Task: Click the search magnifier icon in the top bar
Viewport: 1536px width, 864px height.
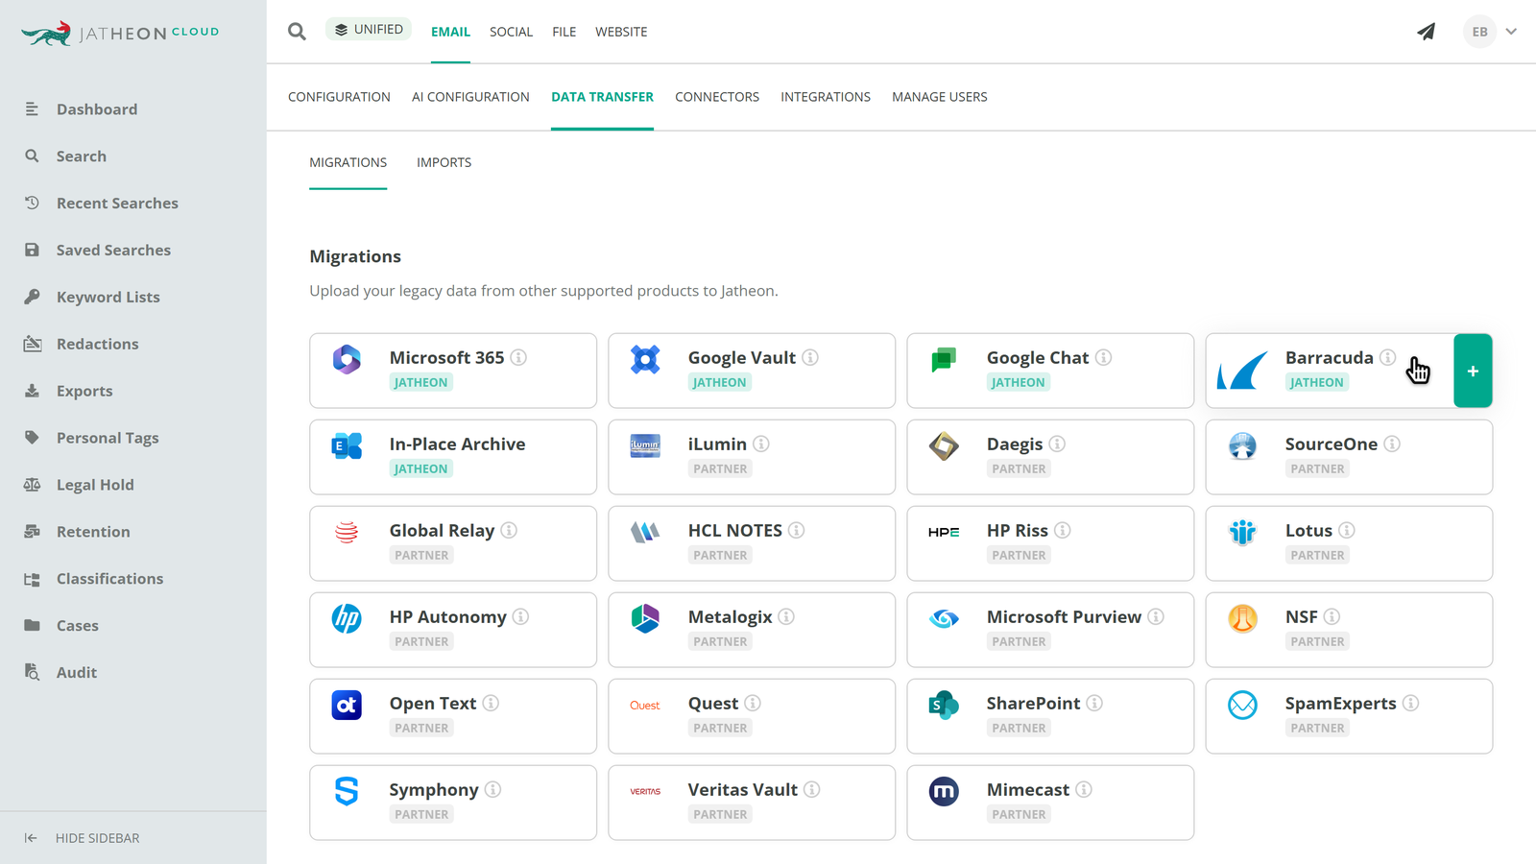Action: tap(297, 32)
